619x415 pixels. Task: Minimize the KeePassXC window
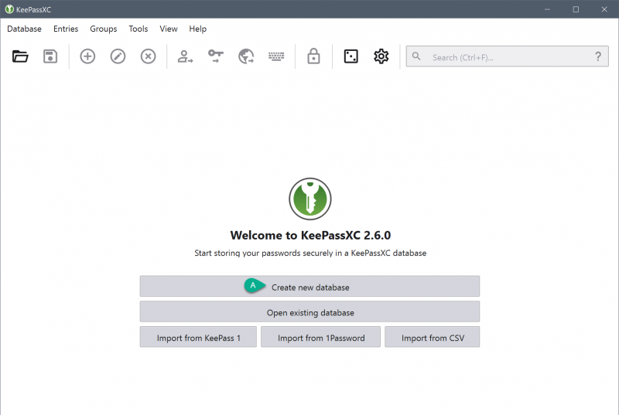(x=547, y=9)
